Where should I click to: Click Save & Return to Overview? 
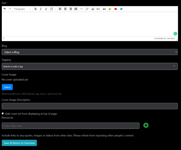click(x=19, y=143)
